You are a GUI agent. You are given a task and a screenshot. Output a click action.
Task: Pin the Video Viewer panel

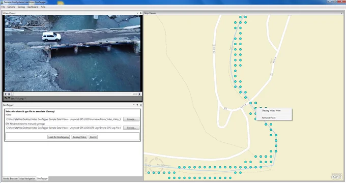tap(141, 13)
